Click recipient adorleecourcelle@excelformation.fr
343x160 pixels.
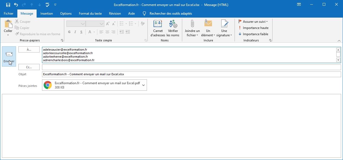point(68,53)
